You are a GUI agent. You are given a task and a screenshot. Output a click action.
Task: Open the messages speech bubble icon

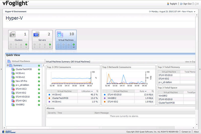(x=196, y=4)
